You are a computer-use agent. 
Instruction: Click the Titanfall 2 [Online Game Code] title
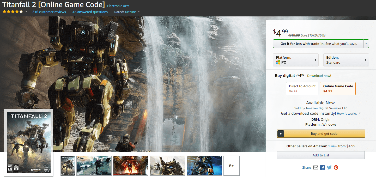[x=53, y=5]
